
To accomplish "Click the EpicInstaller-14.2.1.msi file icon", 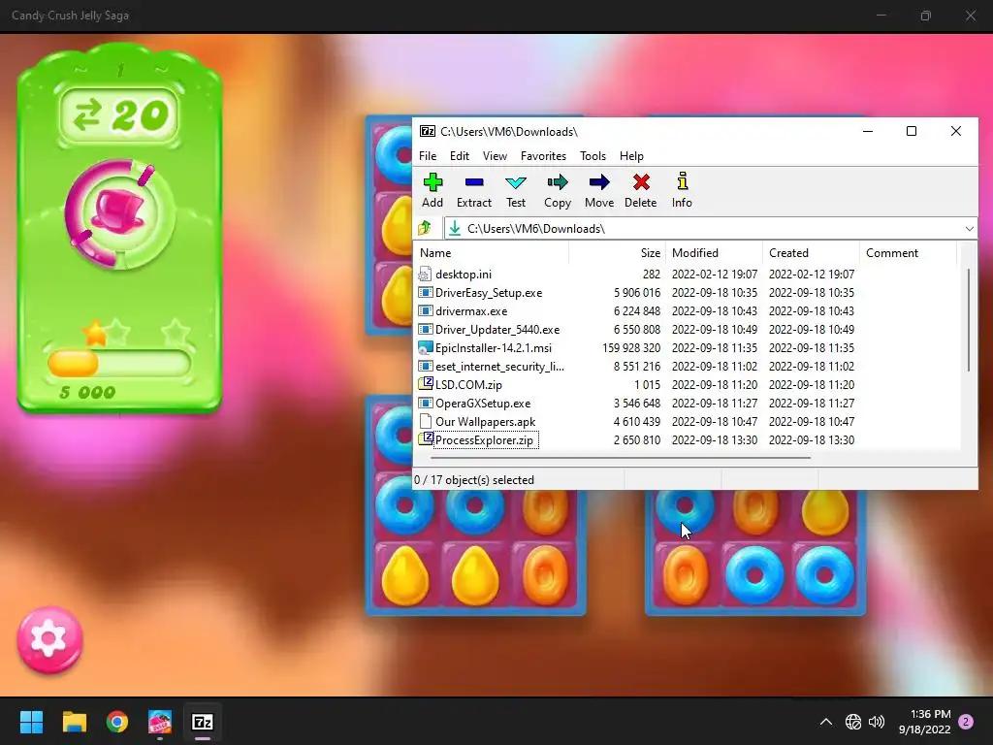I will coord(425,348).
